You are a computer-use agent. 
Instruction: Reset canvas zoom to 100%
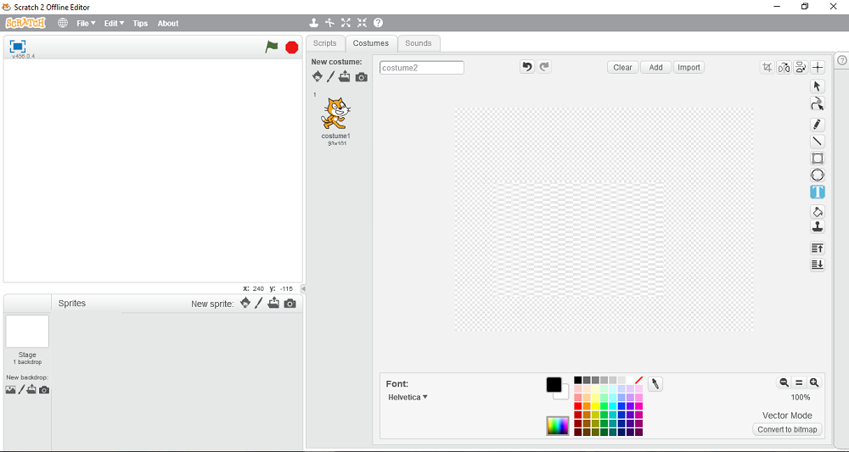coord(799,382)
